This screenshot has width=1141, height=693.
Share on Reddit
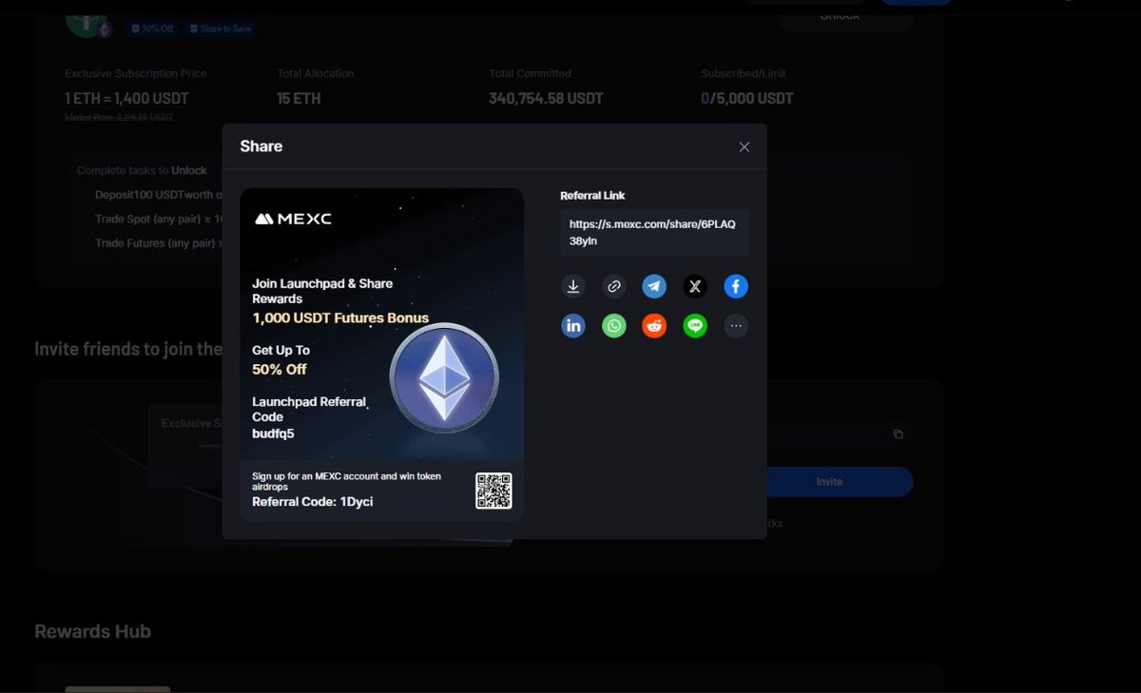(654, 326)
